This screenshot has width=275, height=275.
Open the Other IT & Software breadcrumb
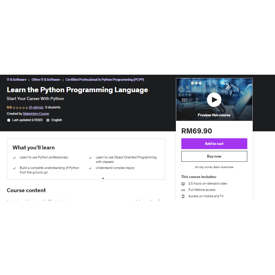click(x=46, y=80)
